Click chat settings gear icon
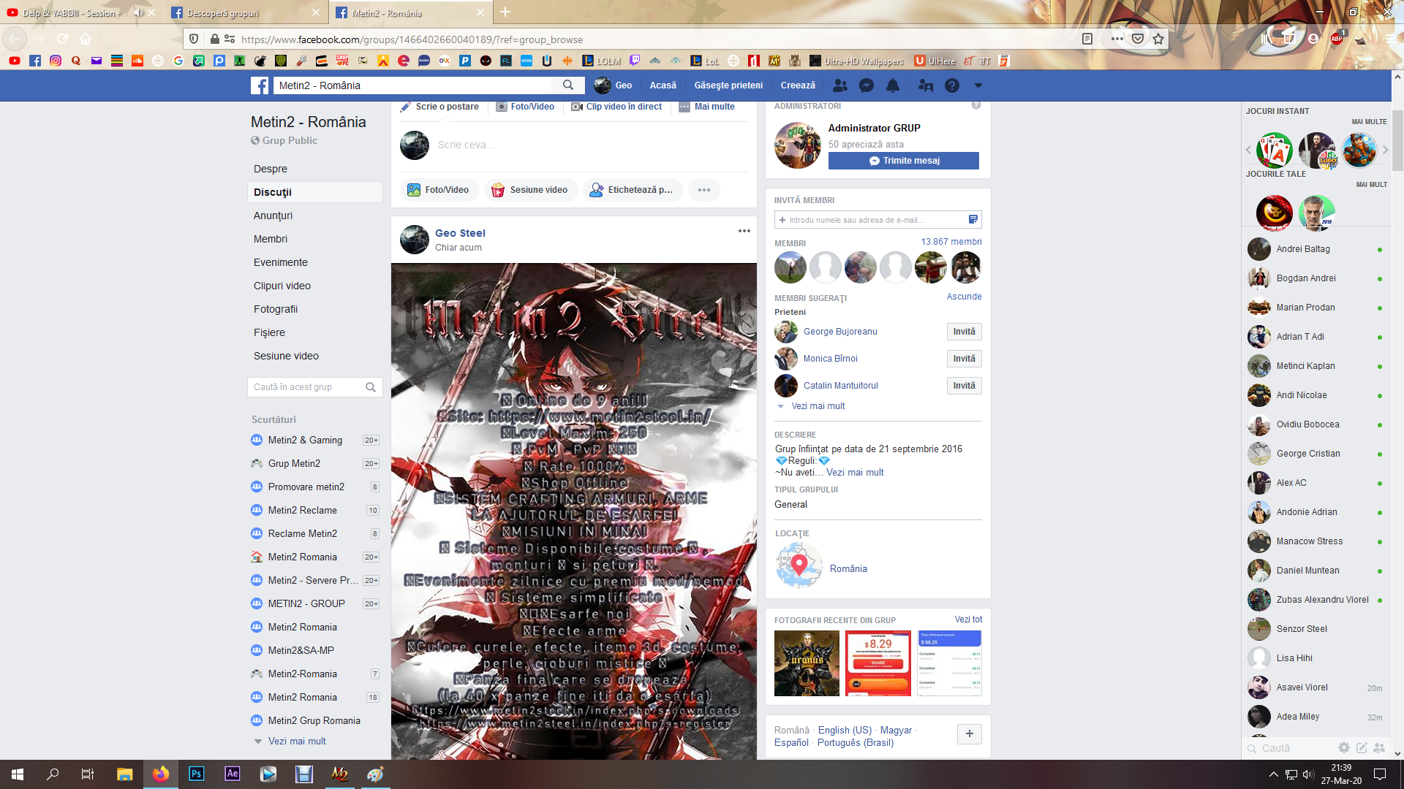 coord(1344,747)
